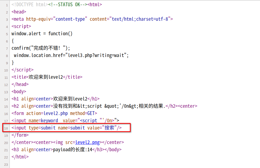Select the closing script tag
This screenshot has height=168, width=260.
point(22,70)
